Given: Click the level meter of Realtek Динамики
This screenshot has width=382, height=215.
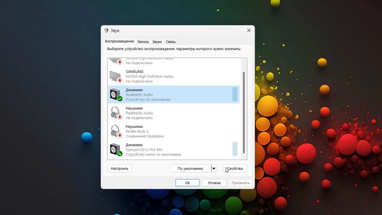Looking at the screenshot, I should pyautogui.click(x=235, y=94).
